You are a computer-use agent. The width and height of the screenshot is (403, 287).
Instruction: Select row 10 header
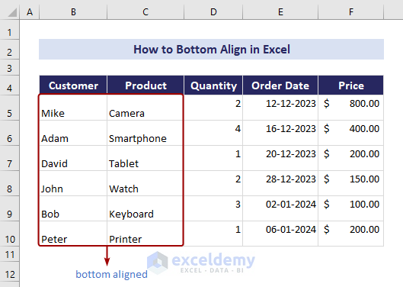(9, 234)
